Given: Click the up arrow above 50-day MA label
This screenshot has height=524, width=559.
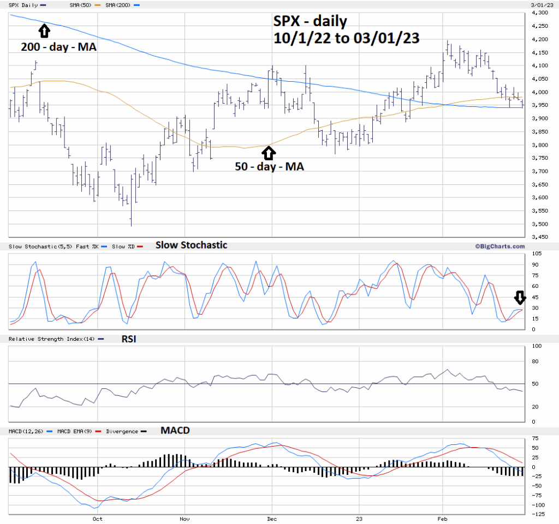Looking at the screenshot, I should pyautogui.click(x=269, y=152).
